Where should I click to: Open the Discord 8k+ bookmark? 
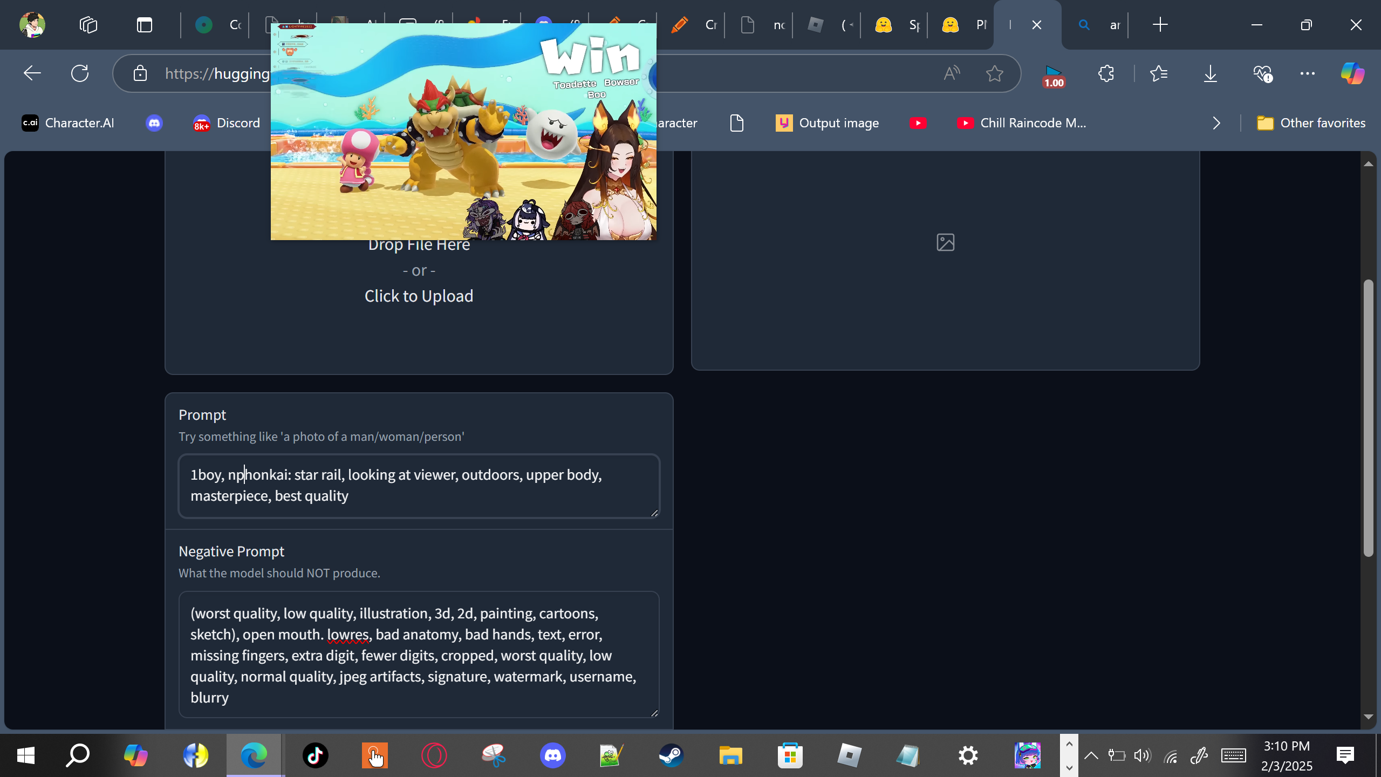[227, 123]
